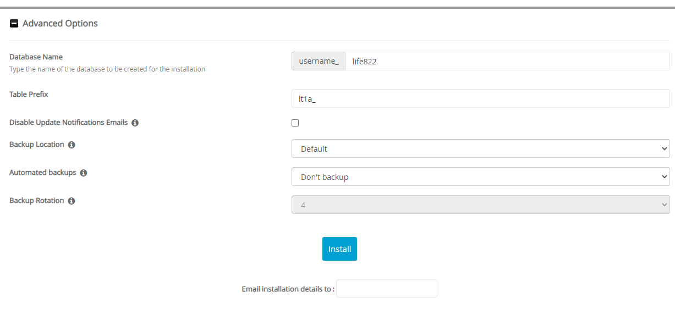This screenshot has height=330, width=675.
Task: Click the Automated backups label text
Action: 43,172
